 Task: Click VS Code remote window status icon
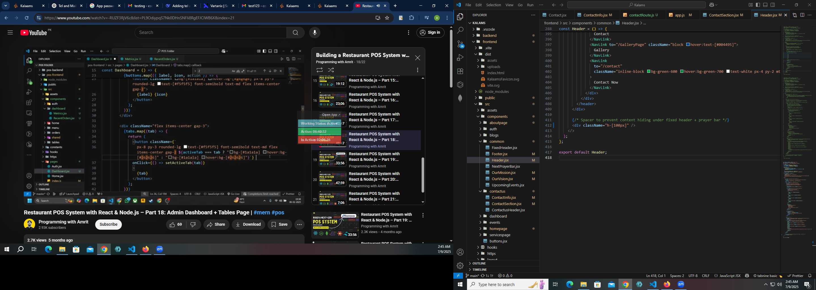click(x=458, y=276)
